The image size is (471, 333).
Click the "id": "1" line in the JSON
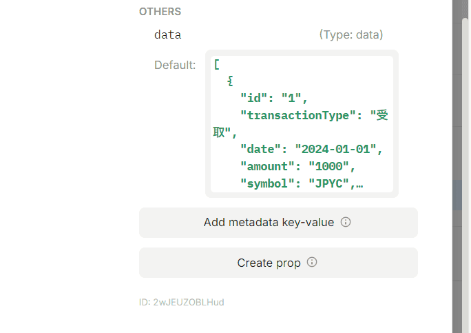pyautogui.click(x=273, y=98)
